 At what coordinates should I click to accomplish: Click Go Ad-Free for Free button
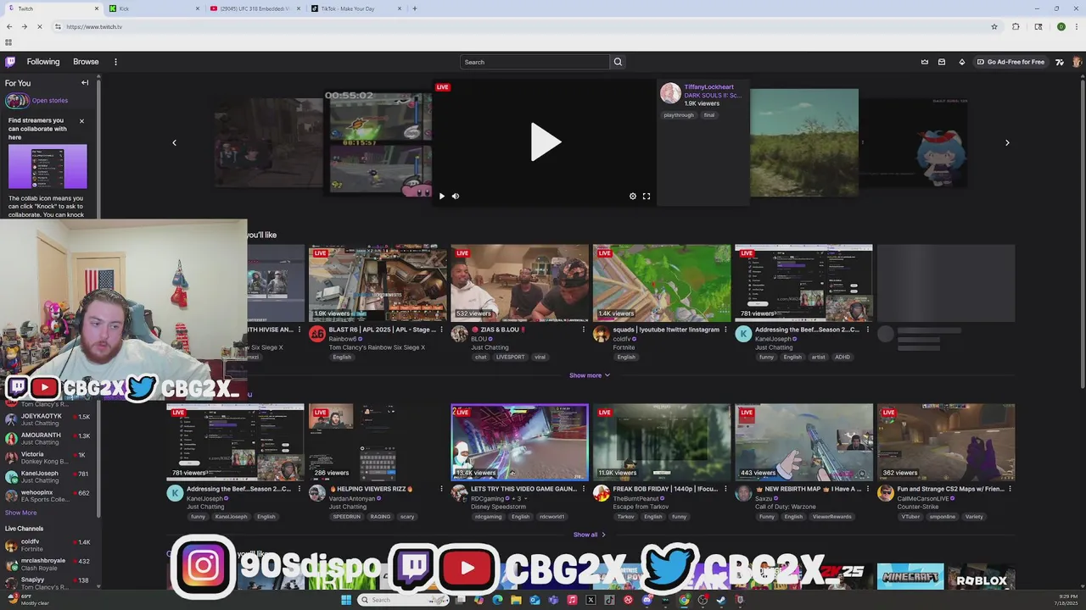tap(1010, 62)
